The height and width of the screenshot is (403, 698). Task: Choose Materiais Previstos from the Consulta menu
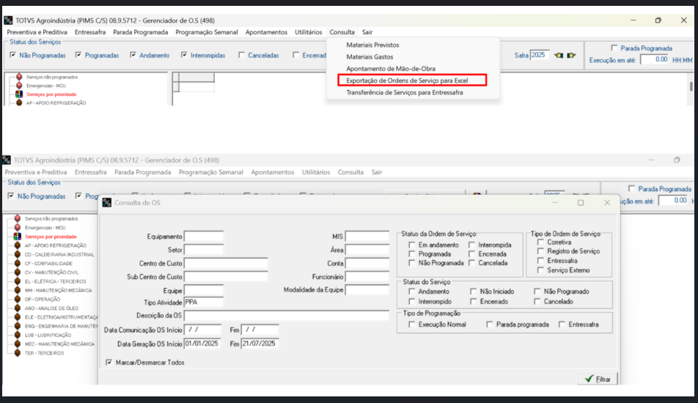coord(372,45)
